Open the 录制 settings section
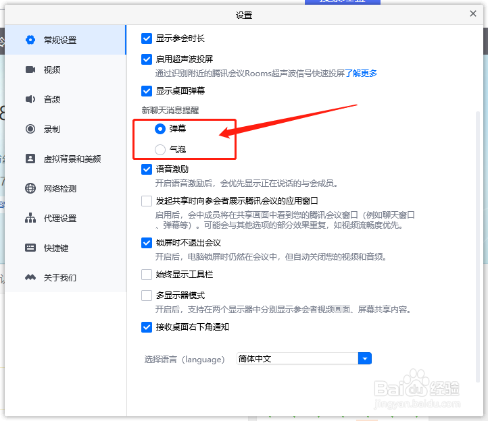 point(66,129)
